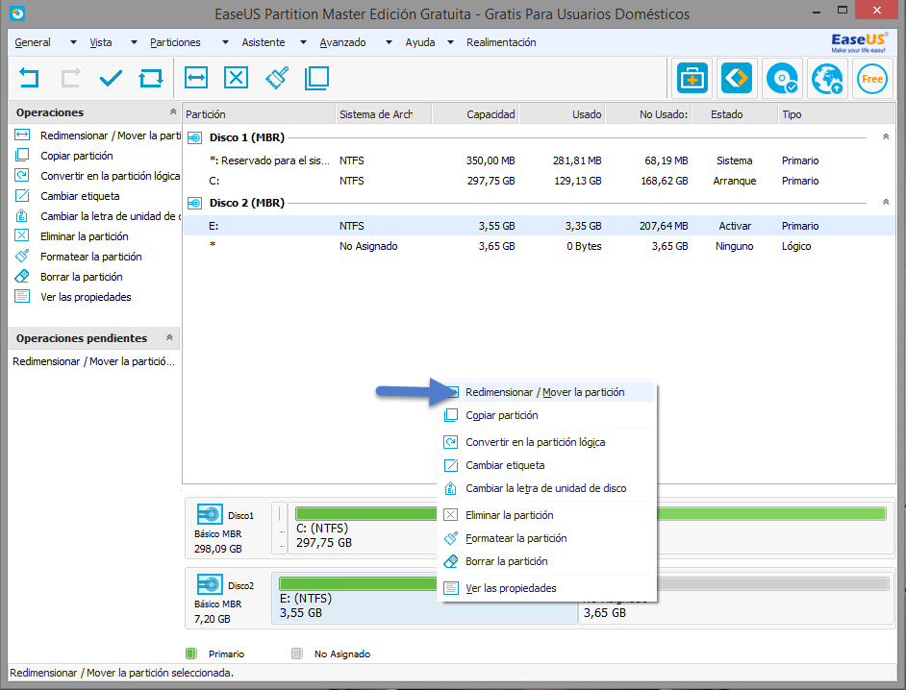Viewport: 906px width, 690px height.
Task: Click the Cambiar etiqueta sidebar icon
Action: point(22,195)
